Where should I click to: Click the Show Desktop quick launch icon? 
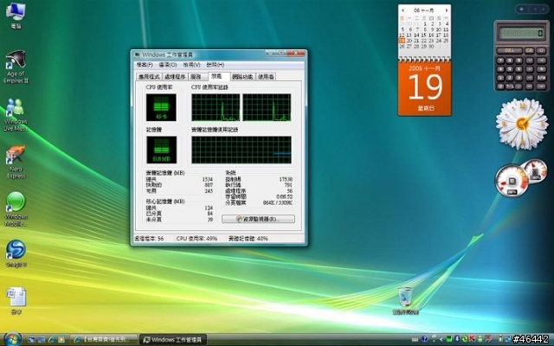[x=31, y=340]
